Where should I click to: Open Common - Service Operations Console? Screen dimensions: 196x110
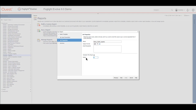point(12,57)
